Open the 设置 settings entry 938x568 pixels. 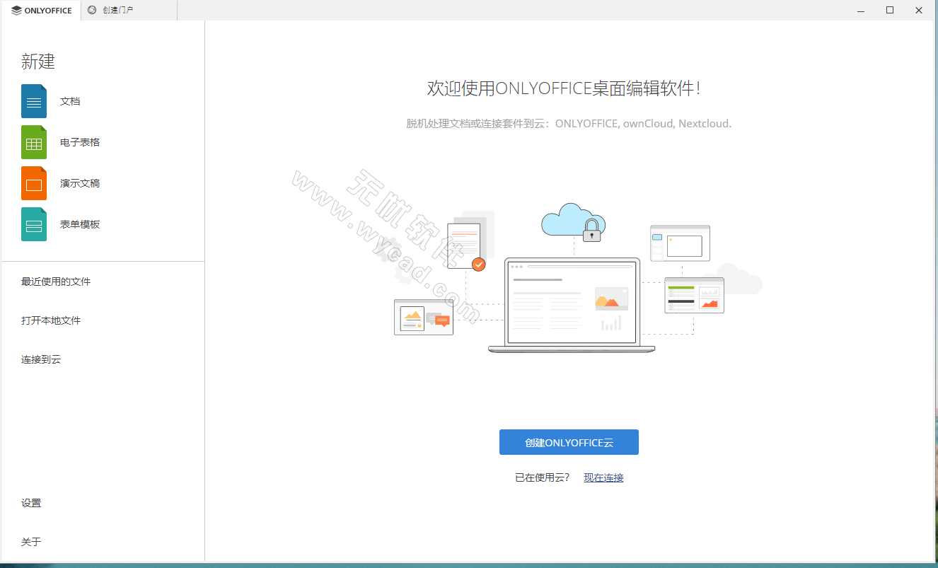click(x=31, y=503)
